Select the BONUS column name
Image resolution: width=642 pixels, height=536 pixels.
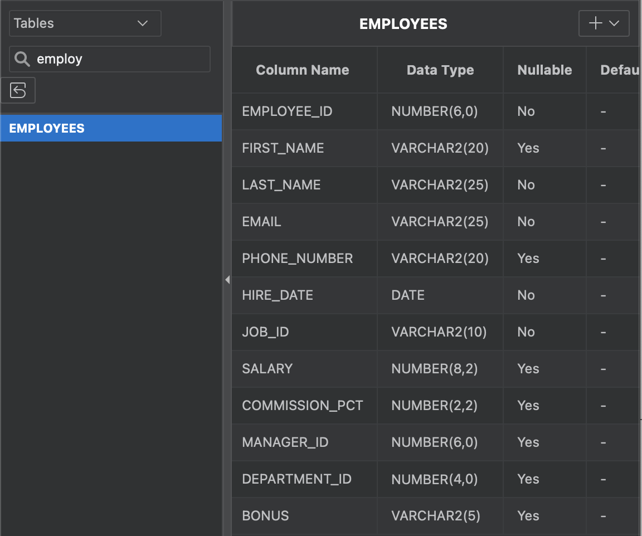[265, 516]
